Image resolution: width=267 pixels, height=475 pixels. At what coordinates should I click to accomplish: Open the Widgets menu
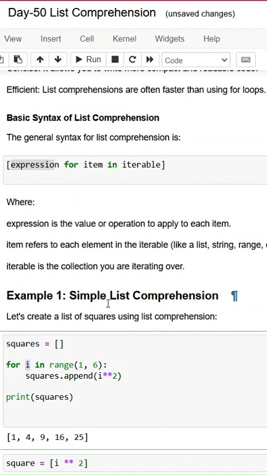click(x=169, y=39)
